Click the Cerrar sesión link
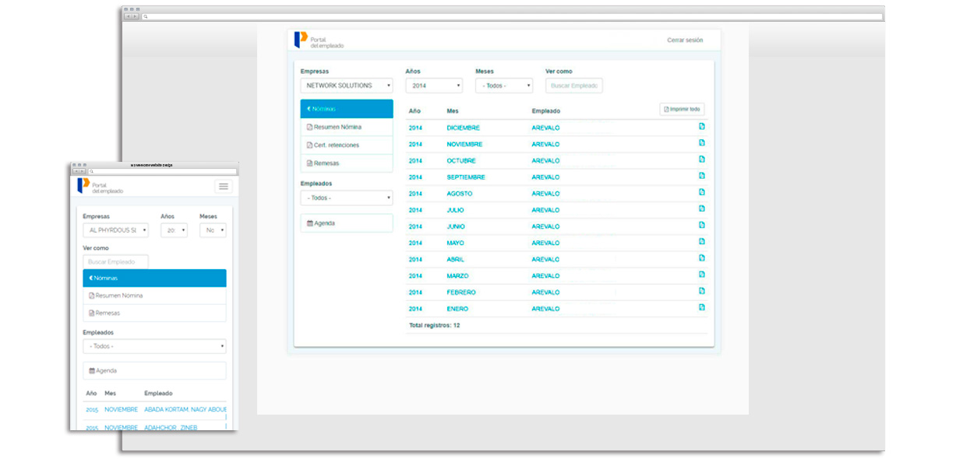The image size is (956, 459). click(x=685, y=40)
